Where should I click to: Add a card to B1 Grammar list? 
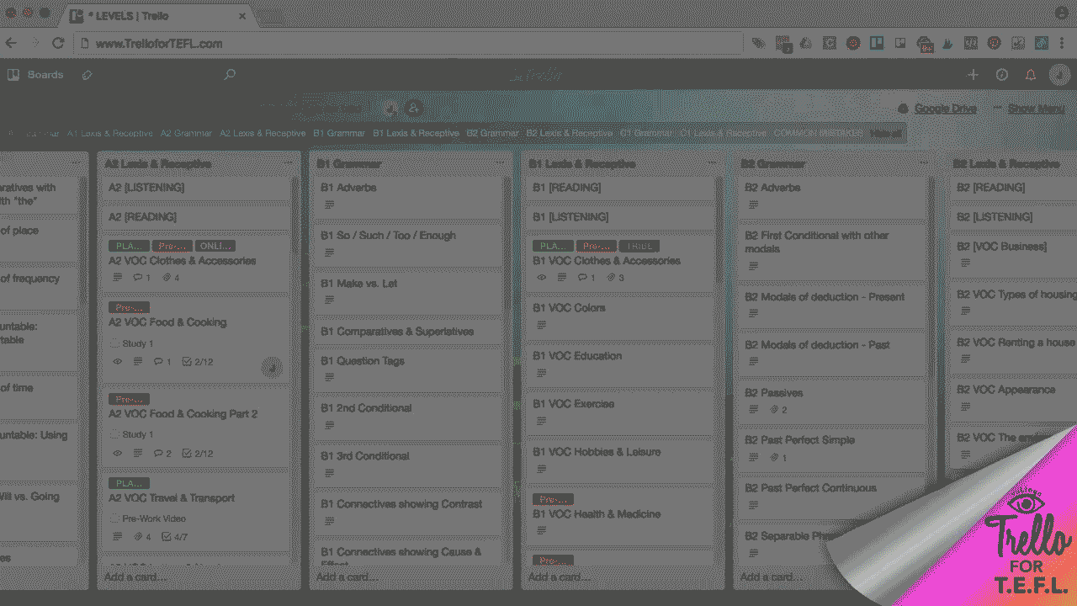click(347, 577)
